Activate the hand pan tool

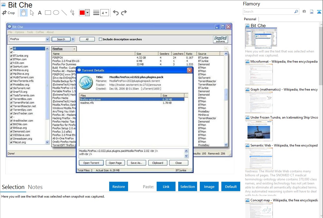tap(23, 13)
